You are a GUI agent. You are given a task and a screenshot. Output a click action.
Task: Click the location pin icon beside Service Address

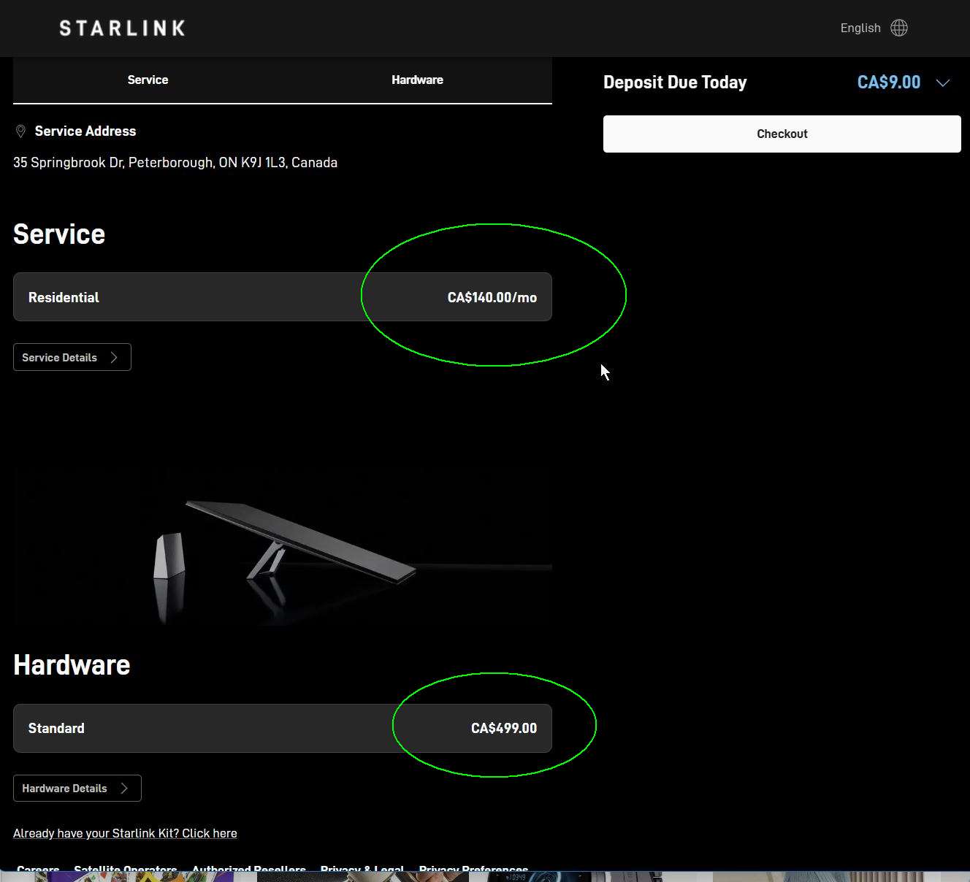tap(20, 131)
